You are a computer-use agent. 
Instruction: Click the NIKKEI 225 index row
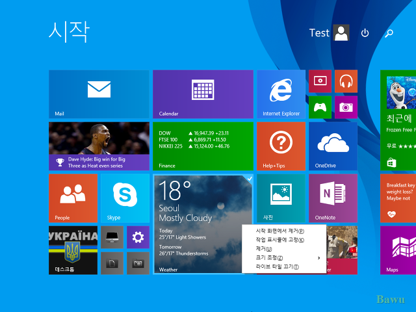tap(194, 146)
